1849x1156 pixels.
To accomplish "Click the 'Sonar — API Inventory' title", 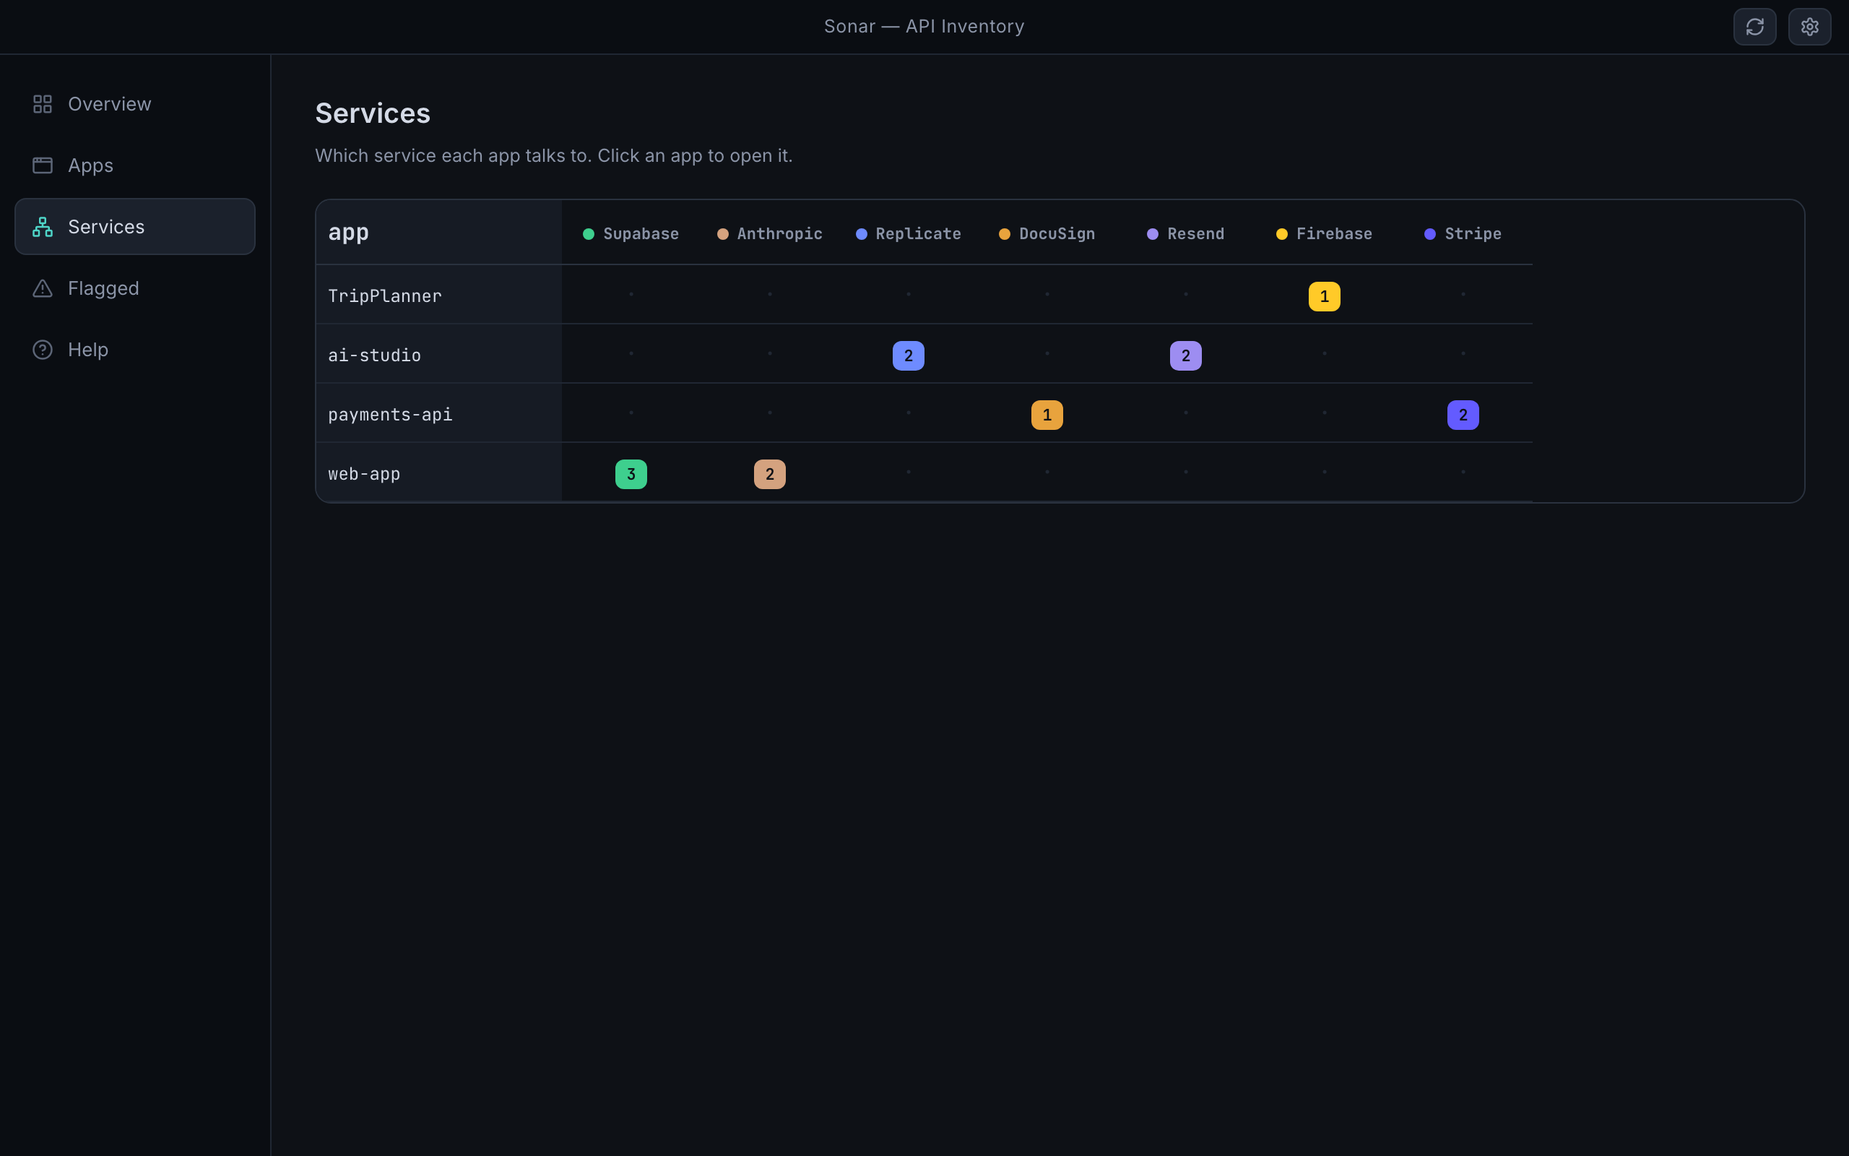I will (x=924, y=27).
